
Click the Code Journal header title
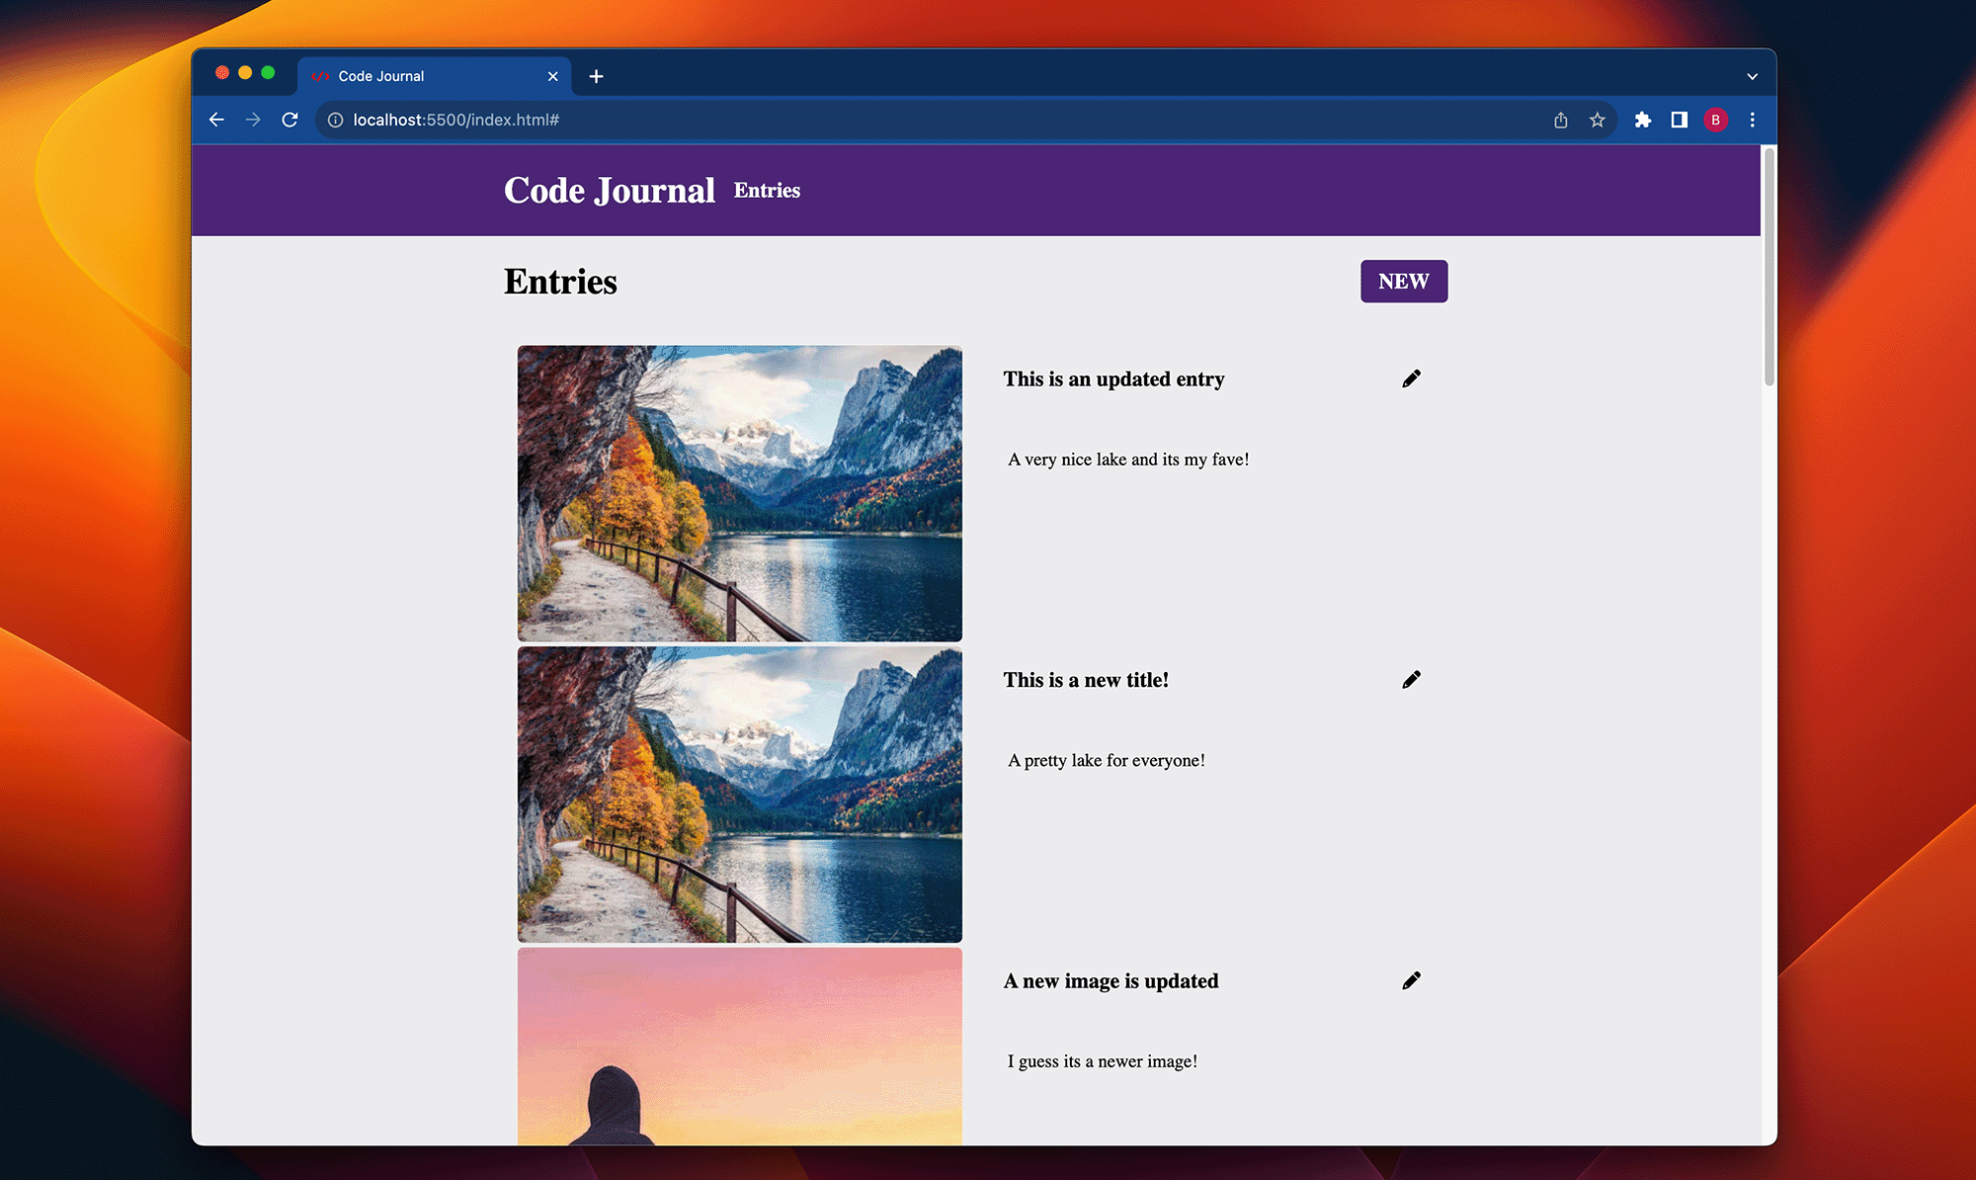(x=610, y=190)
